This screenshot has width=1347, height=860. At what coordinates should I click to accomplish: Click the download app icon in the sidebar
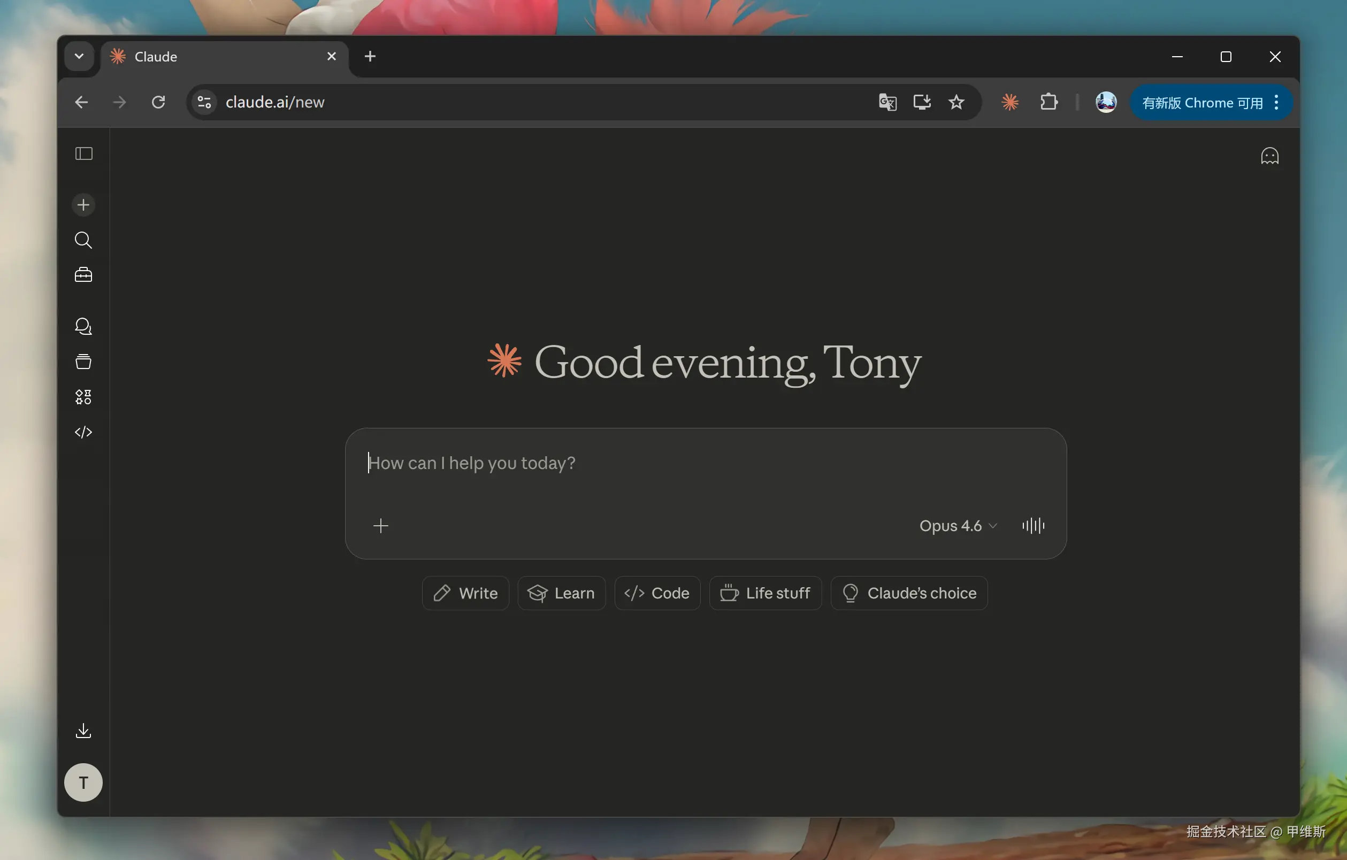point(83,730)
